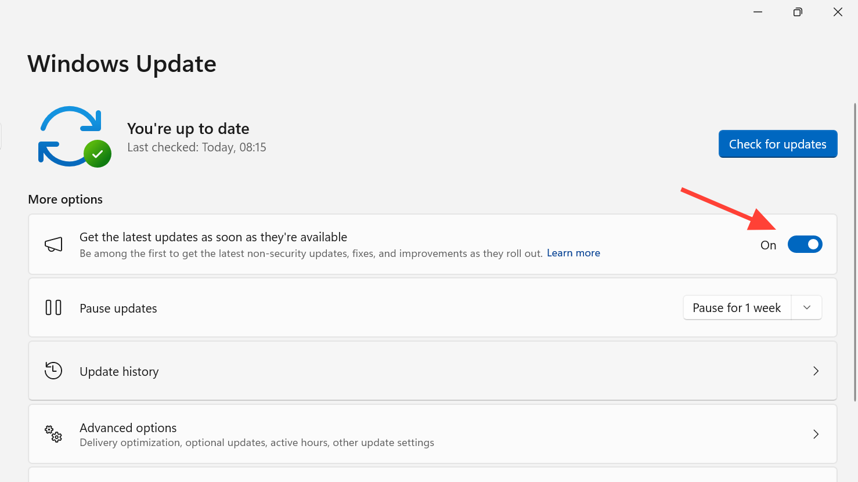Click the "You're up to date" status text
This screenshot has width=858, height=482.
click(x=188, y=129)
